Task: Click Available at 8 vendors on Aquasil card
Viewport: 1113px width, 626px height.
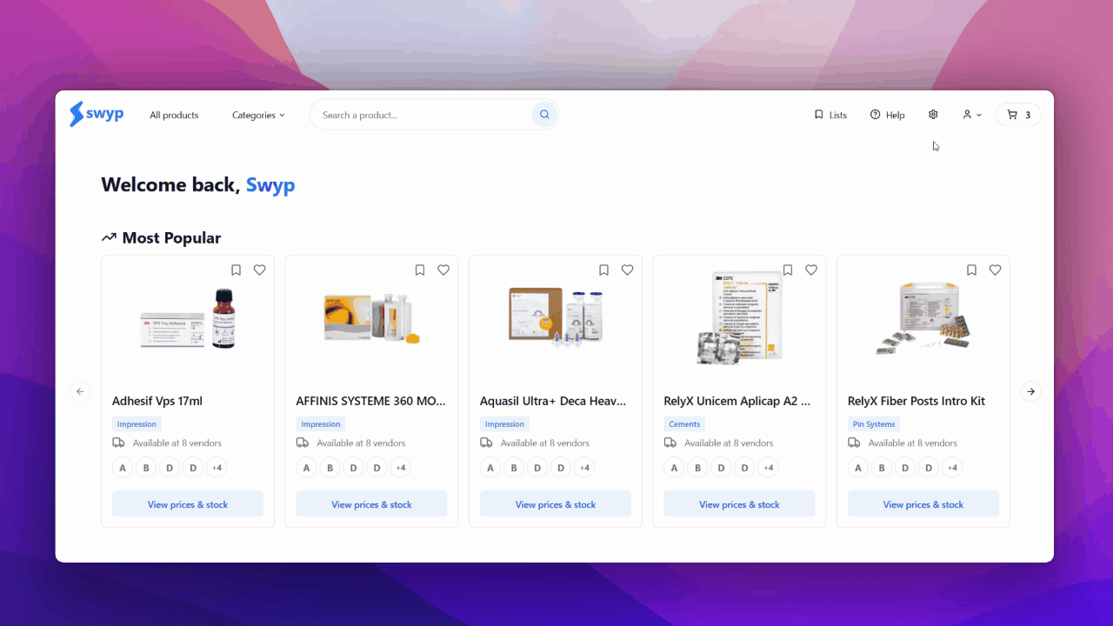Action: pyautogui.click(x=545, y=443)
